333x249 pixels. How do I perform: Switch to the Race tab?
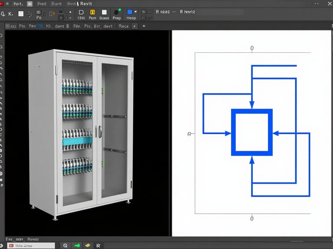pos(124,26)
